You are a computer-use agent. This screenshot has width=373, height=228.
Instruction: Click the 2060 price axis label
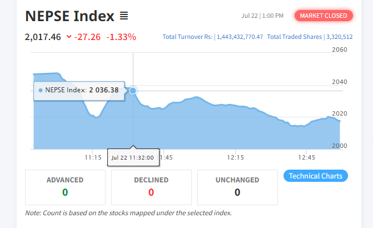click(x=339, y=50)
